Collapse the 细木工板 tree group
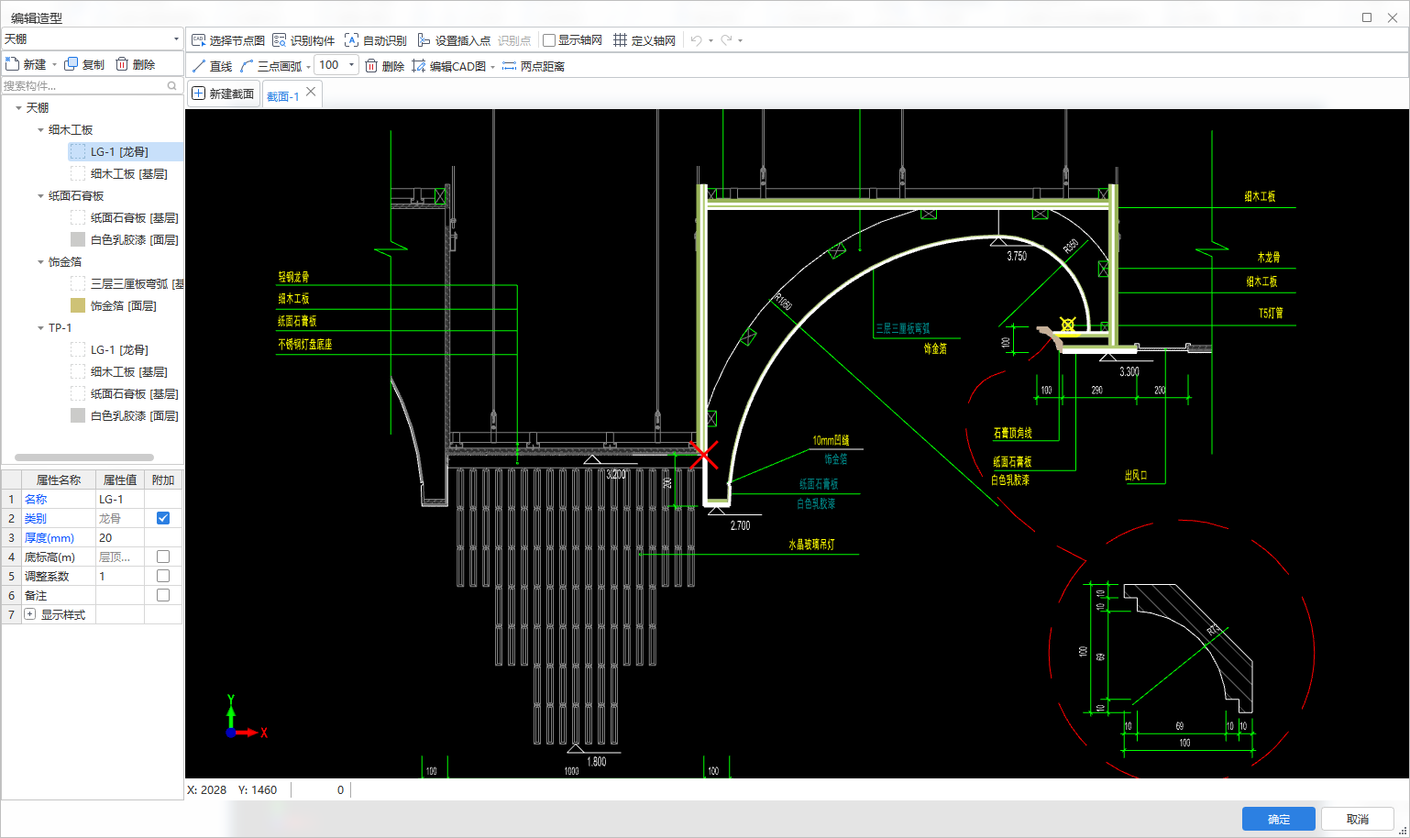The height and width of the screenshot is (838, 1410). pos(40,130)
